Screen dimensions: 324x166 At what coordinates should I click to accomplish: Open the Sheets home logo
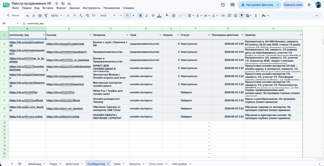coord(6,5)
